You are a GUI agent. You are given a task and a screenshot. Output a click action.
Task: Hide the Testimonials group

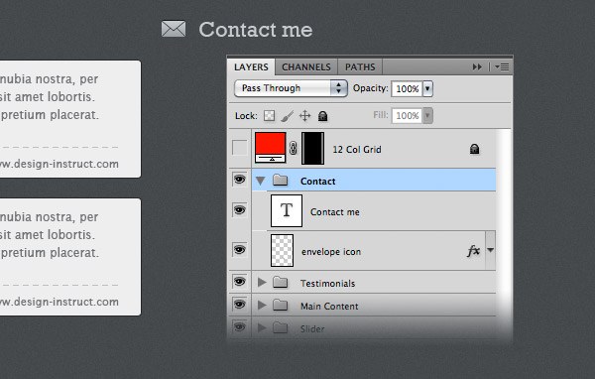[x=239, y=282]
